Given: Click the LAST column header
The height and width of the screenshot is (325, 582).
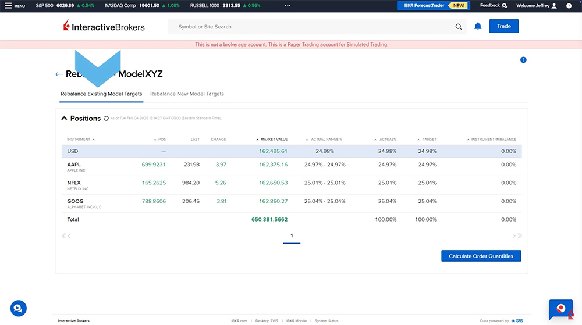Looking at the screenshot, I should point(195,140).
